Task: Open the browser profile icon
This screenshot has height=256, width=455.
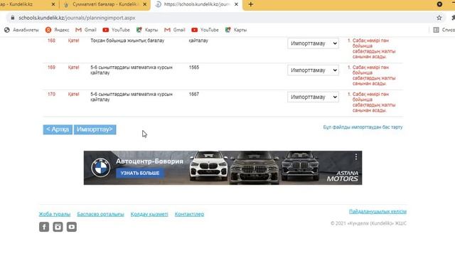Action: pyautogui.click(x=439, y=4)
